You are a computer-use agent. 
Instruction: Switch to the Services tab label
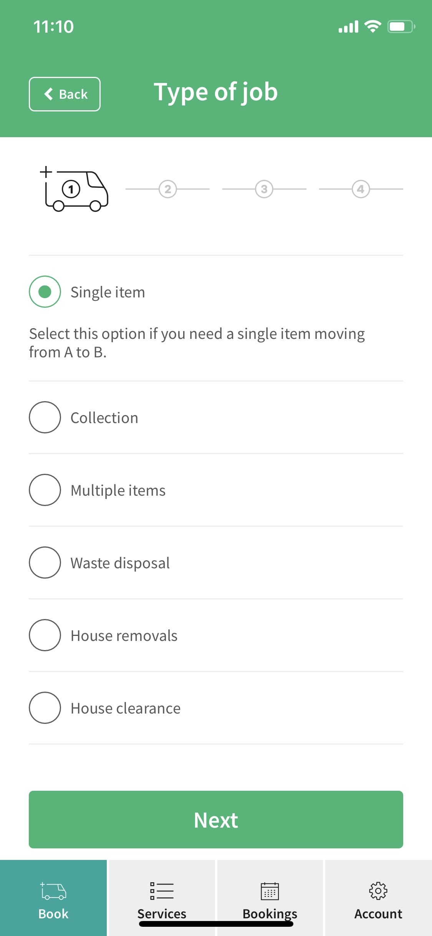point(162,914)
